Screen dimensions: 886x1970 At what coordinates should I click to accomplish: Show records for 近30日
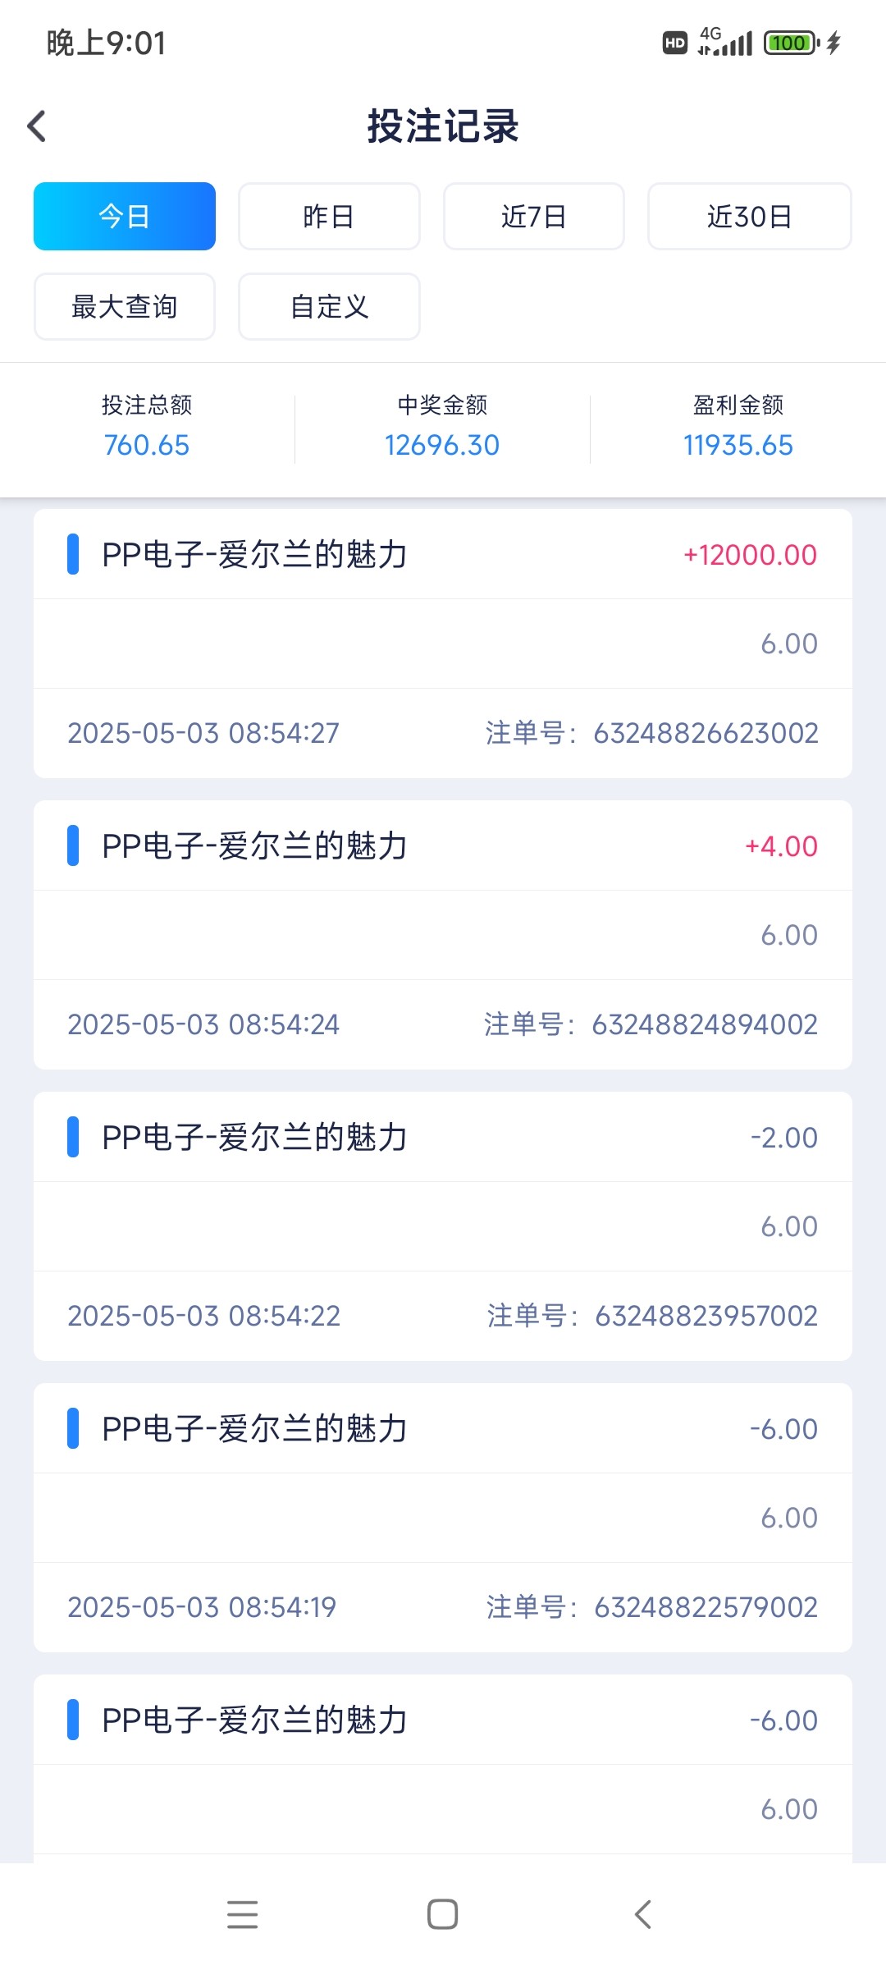click(x=749, y=217)
